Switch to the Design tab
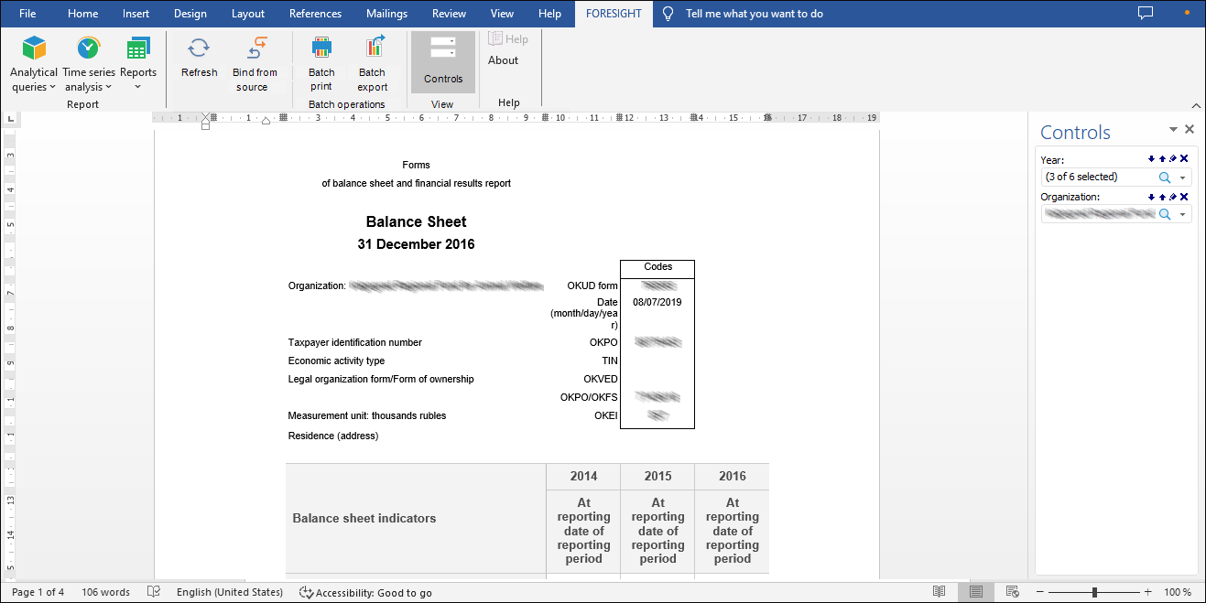1206x603 pixels. (190, 14)
